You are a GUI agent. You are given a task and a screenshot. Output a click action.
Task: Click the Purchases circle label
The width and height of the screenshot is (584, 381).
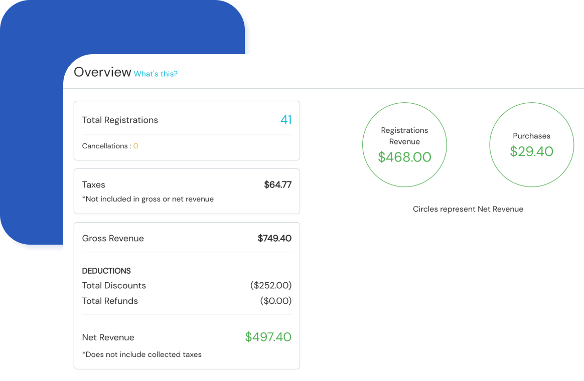click(531, 136)
